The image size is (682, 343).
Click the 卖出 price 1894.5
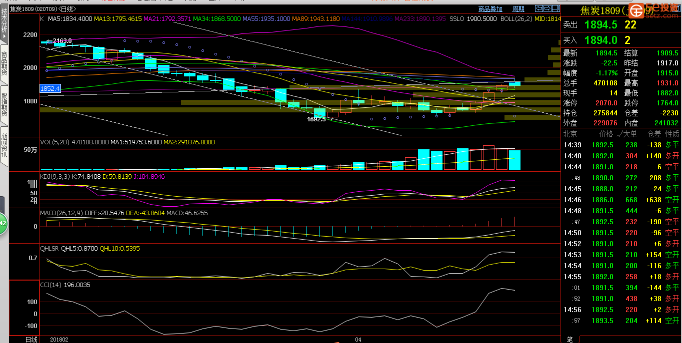(x=600, y=24)
